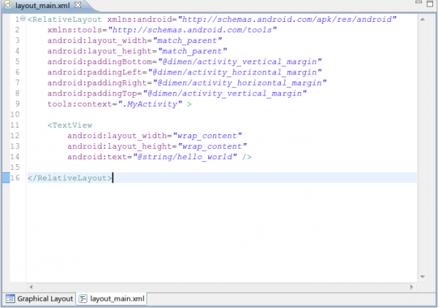Click line number 10 in the gutter
This screenshot has height=308, width=438.
(15, 115)
